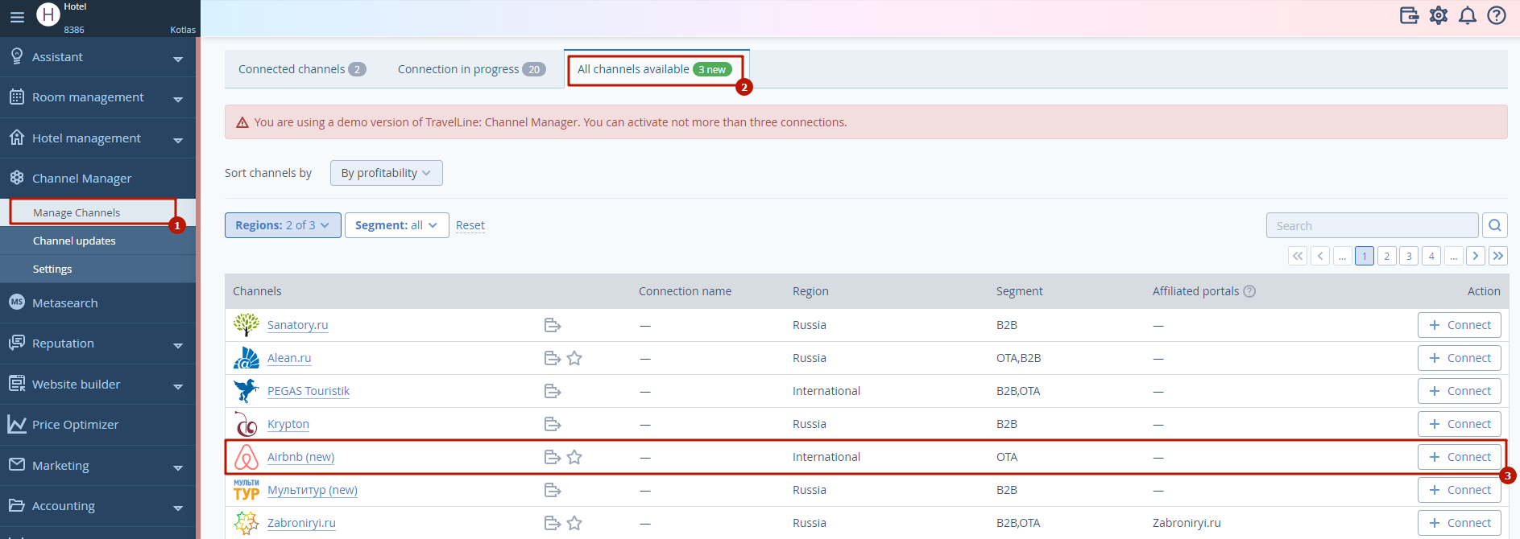Click the Hotel H avatar logo
The height and width of the screenshot is (539, 1520).
[48, 14]
